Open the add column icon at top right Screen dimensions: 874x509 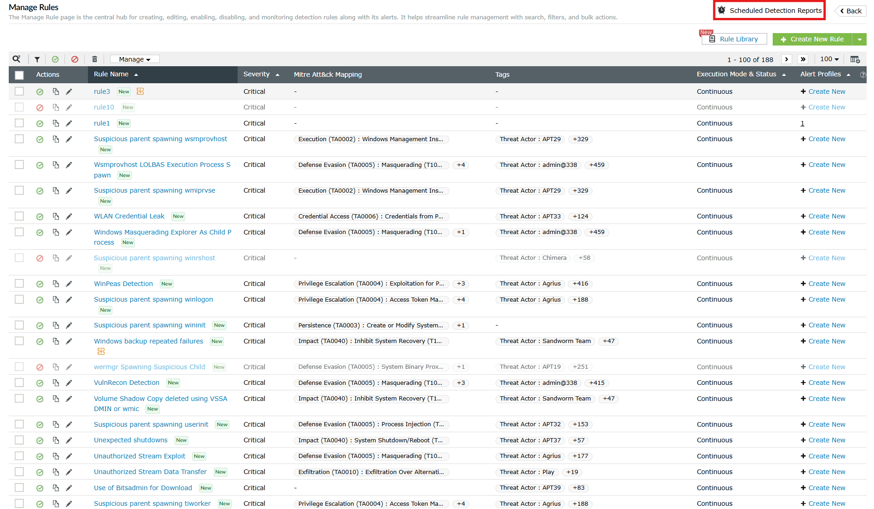(855, 59)
